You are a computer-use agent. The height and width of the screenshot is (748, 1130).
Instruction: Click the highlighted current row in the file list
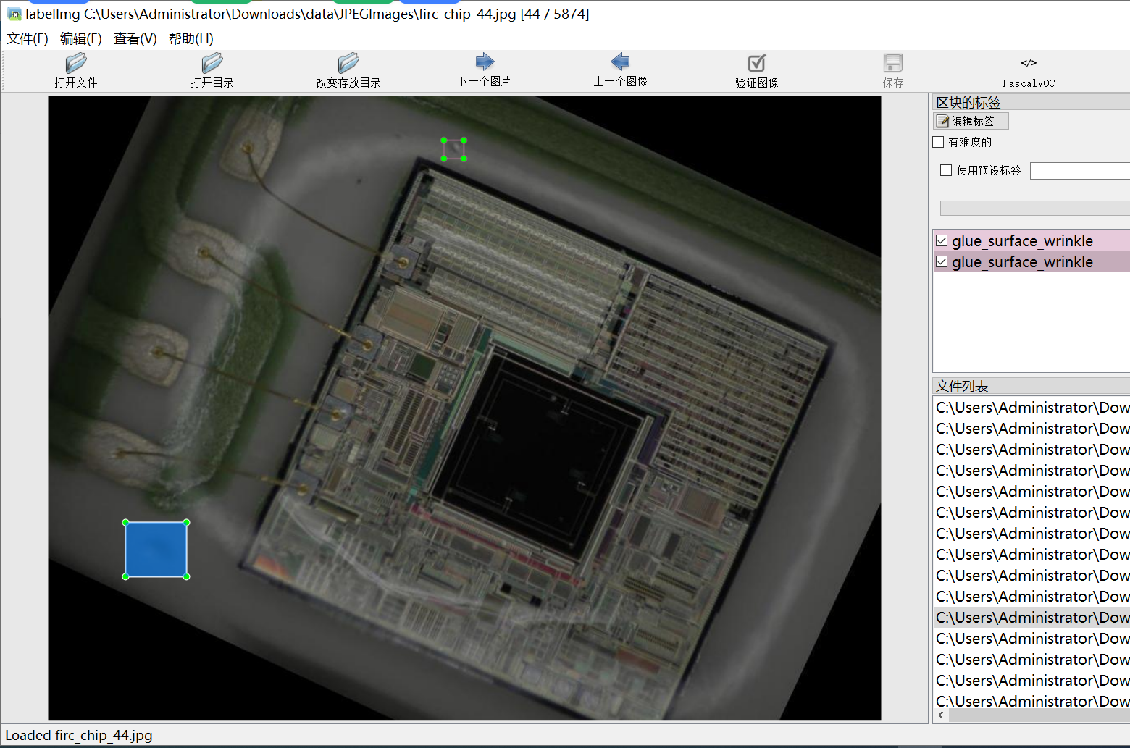(x=1031, y=617)
